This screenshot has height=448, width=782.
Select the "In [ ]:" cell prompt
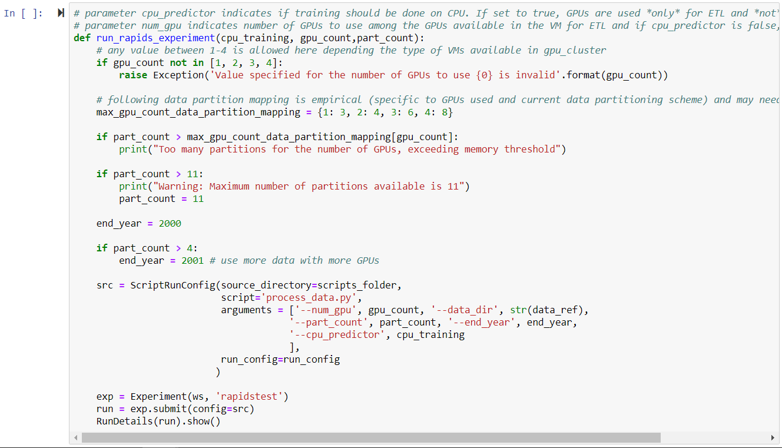24,13
